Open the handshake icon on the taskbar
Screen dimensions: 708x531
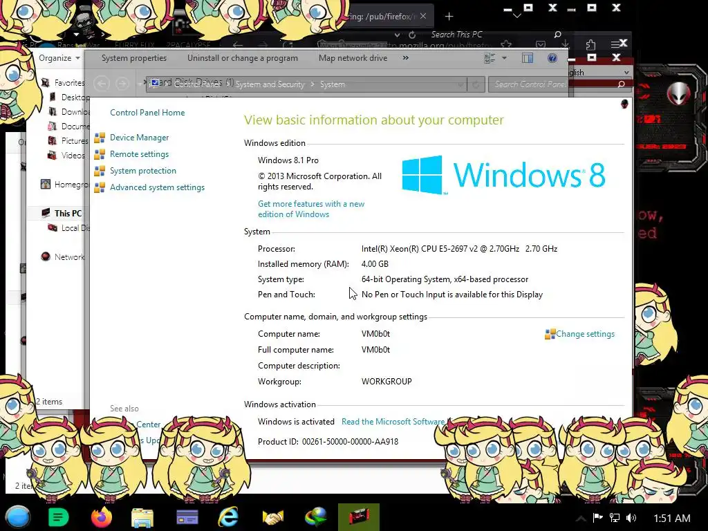[272, 517]
